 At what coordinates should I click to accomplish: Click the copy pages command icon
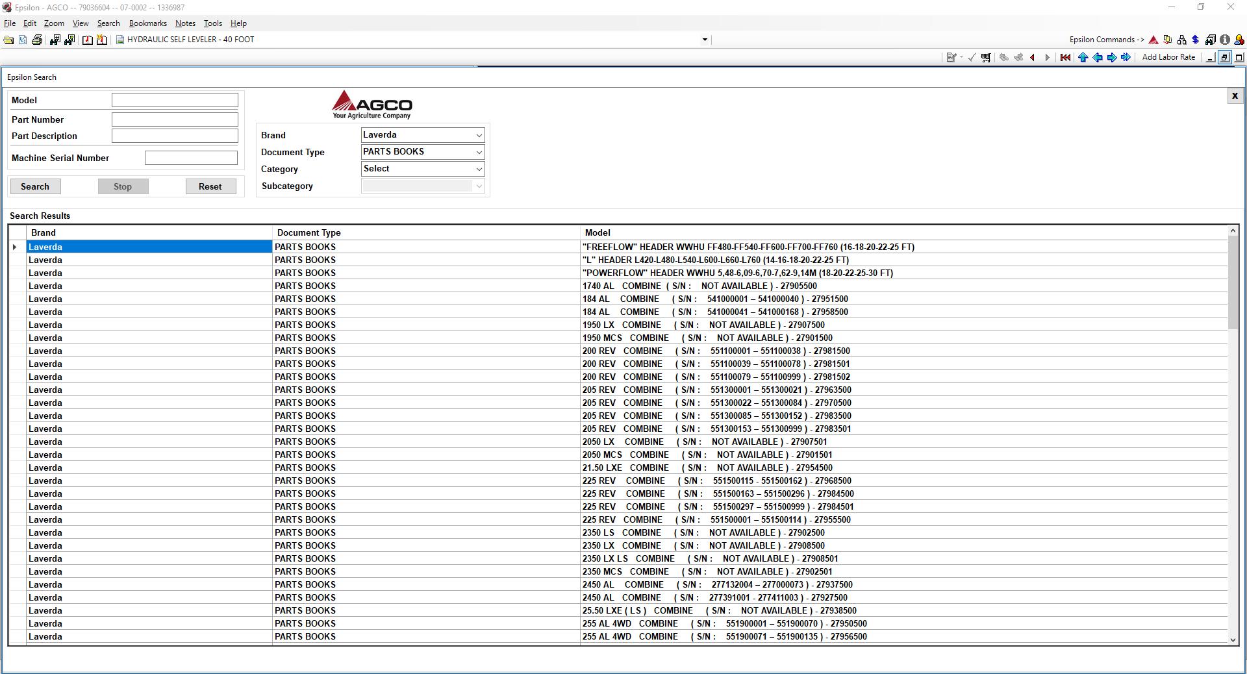point(1168,40)
